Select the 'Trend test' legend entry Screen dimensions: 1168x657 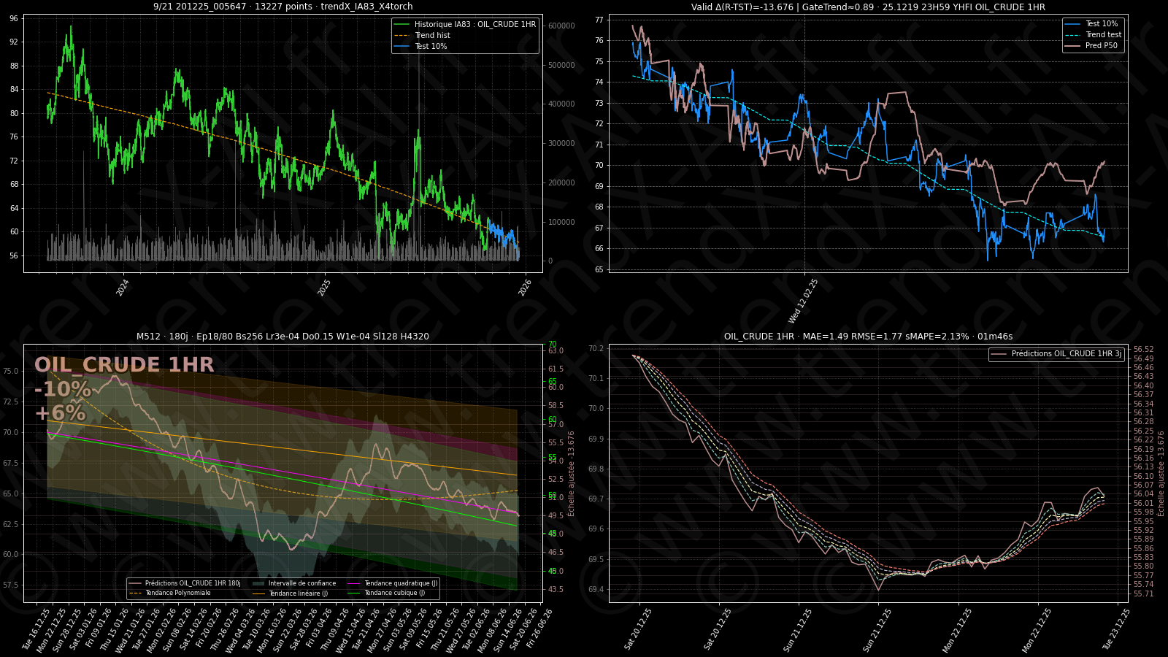coord(1103,34)
